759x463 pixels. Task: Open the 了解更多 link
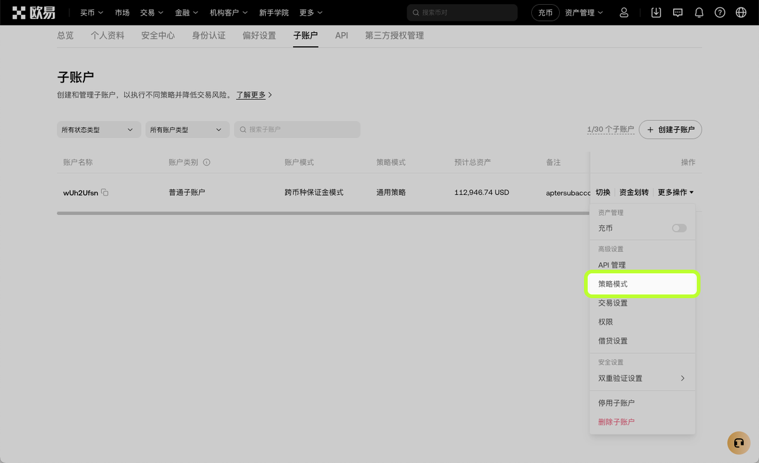point(251,95)
